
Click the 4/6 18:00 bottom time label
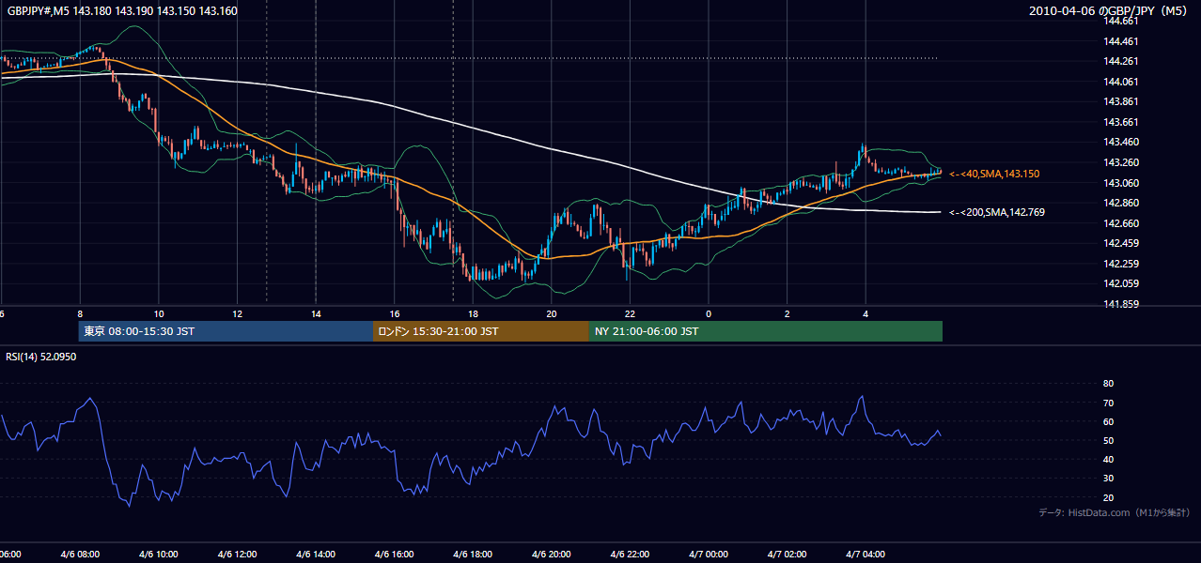point(473,555)
